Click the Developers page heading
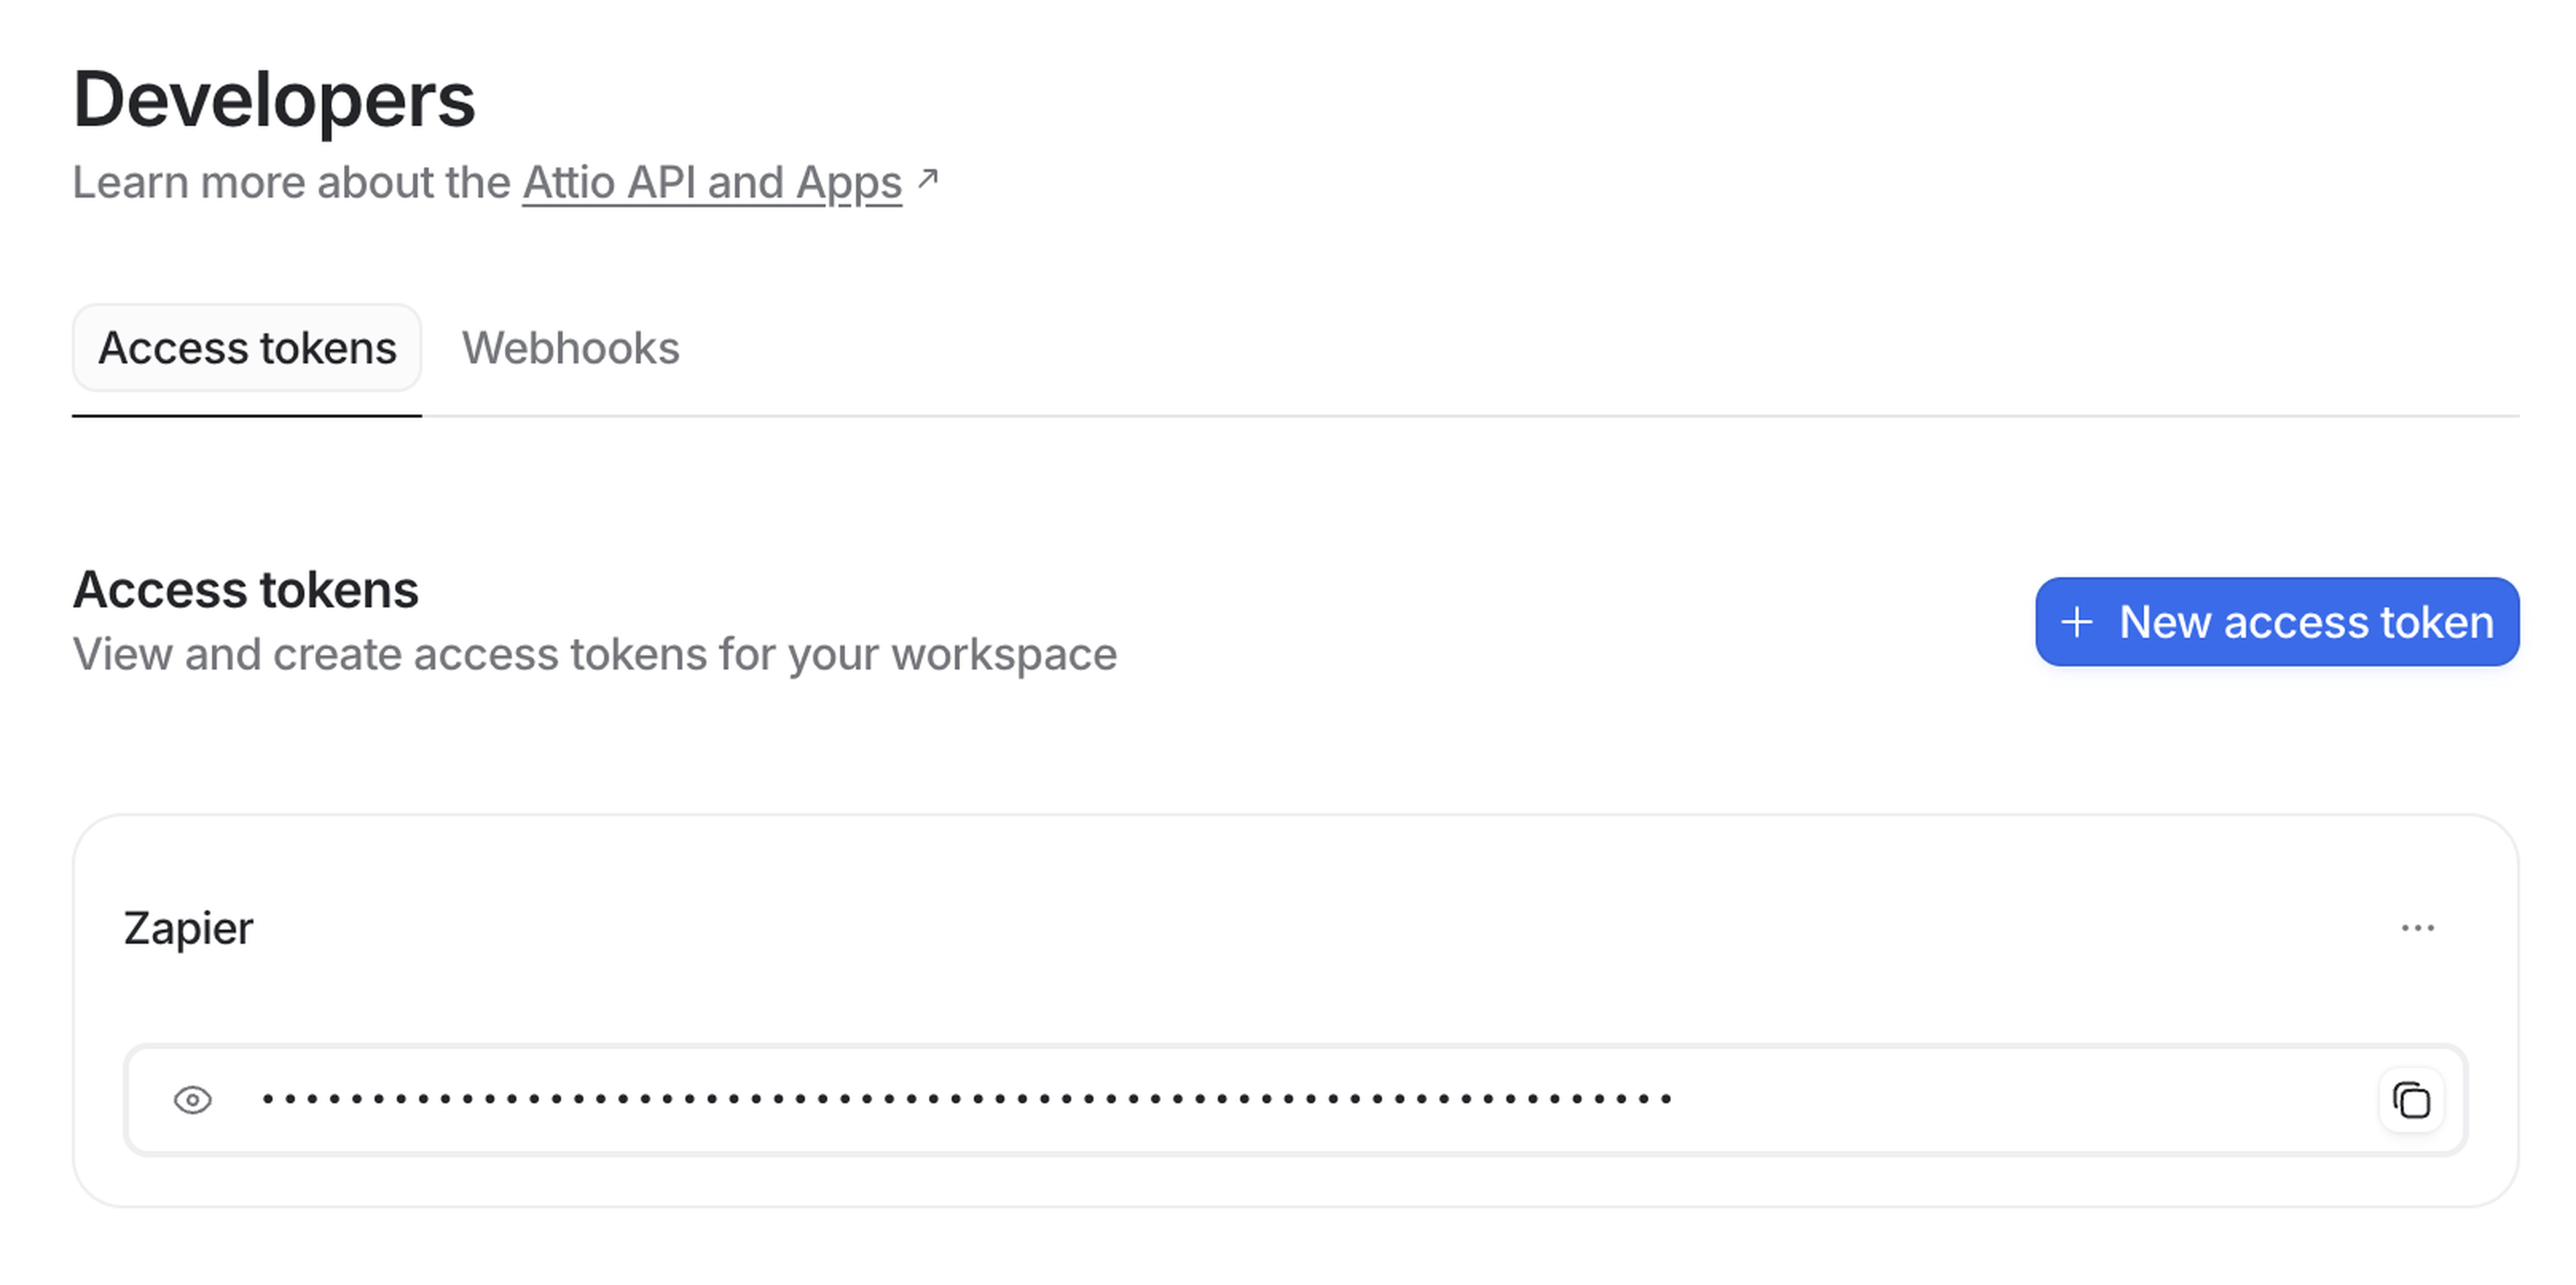The width and height of the screenshot is (2576, 1285). [x=274, y=100]
